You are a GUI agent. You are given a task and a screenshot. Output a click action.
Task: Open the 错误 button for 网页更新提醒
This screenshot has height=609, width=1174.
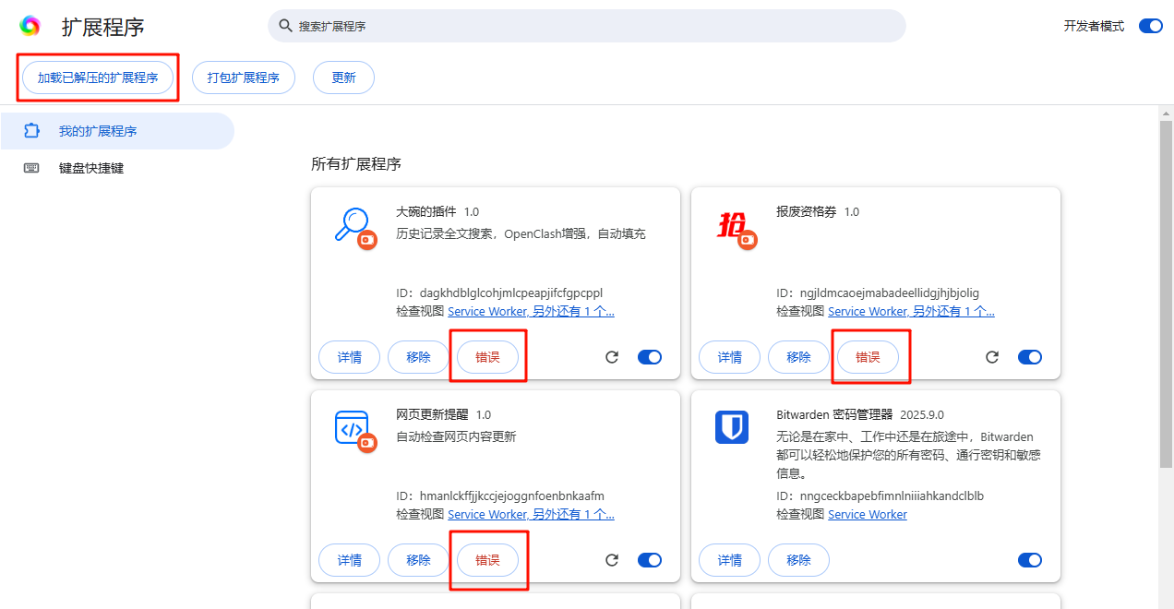[487, 560]
